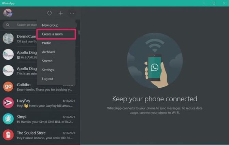This screenshot has height=145, width=229.
Task: Open the Status circle icon
Action: coord(49,13)
